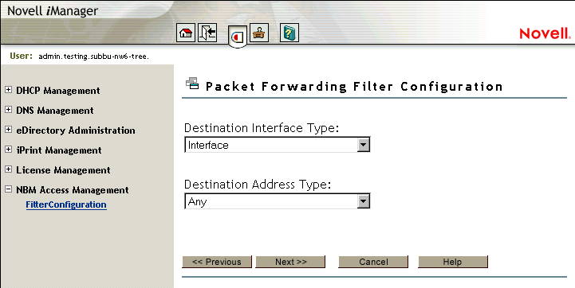
Task: Select the Roles and Tasks shield icon
Action: 238,37
